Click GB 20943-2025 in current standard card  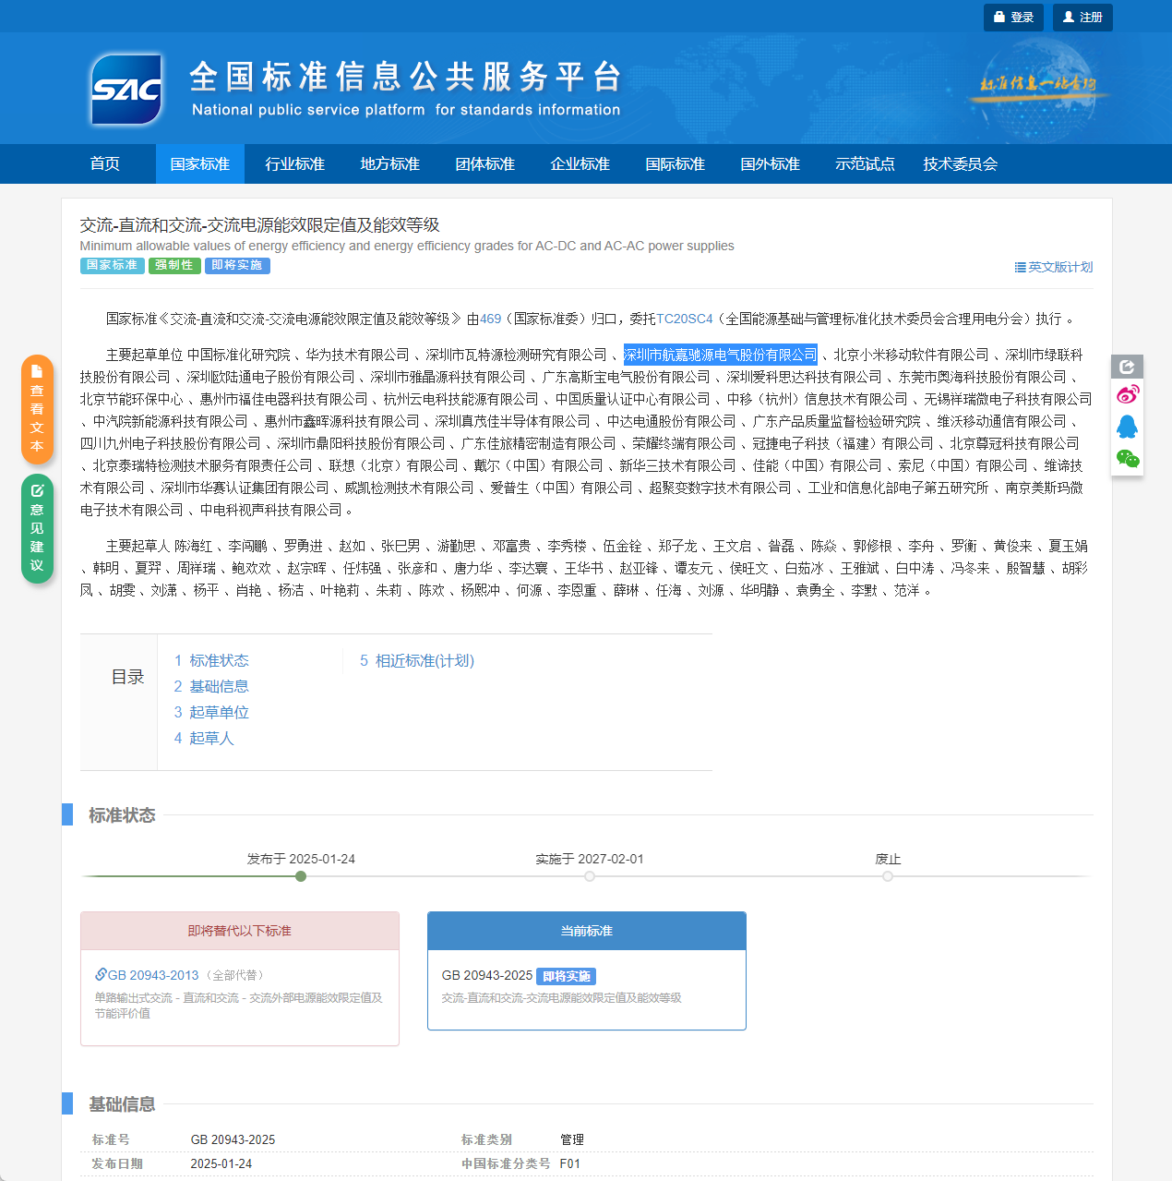pyautogui.click(x=487, y=976)
